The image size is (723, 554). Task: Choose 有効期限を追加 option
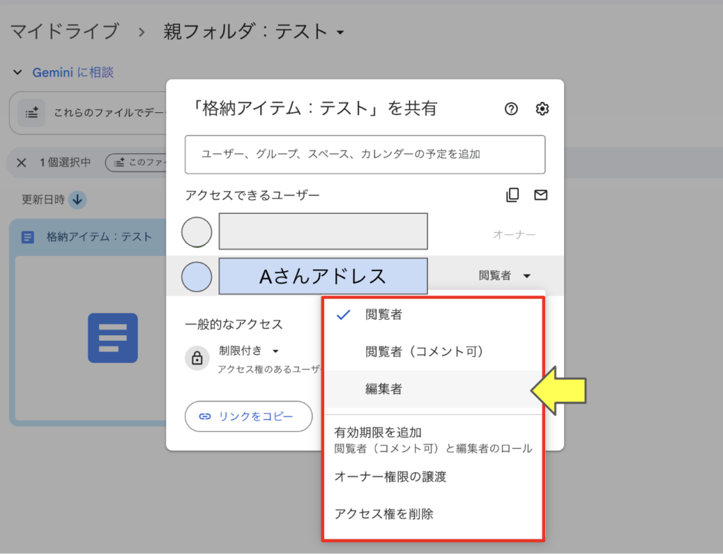coord(378,433)
